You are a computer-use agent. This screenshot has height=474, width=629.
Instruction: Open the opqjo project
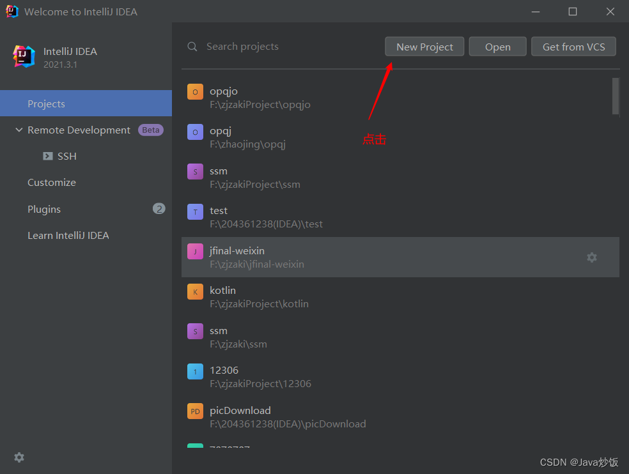click(x=400, y=98)
